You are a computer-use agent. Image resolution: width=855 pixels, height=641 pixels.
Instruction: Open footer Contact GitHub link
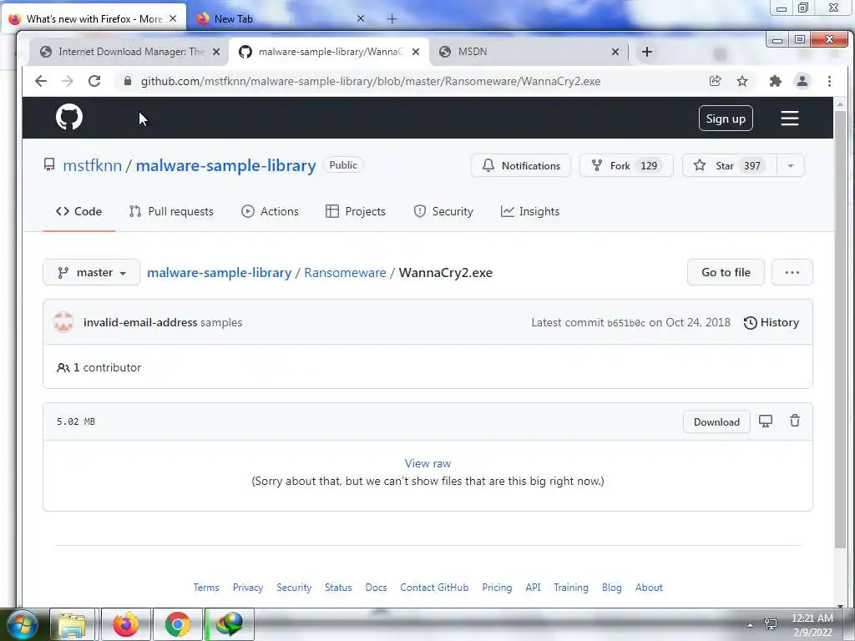[434, 588]
